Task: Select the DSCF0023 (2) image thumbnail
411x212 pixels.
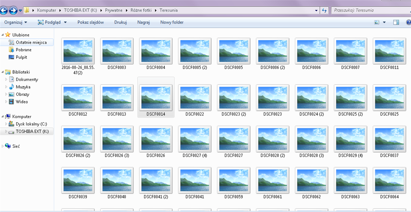Action: click(x=234, y=98)
